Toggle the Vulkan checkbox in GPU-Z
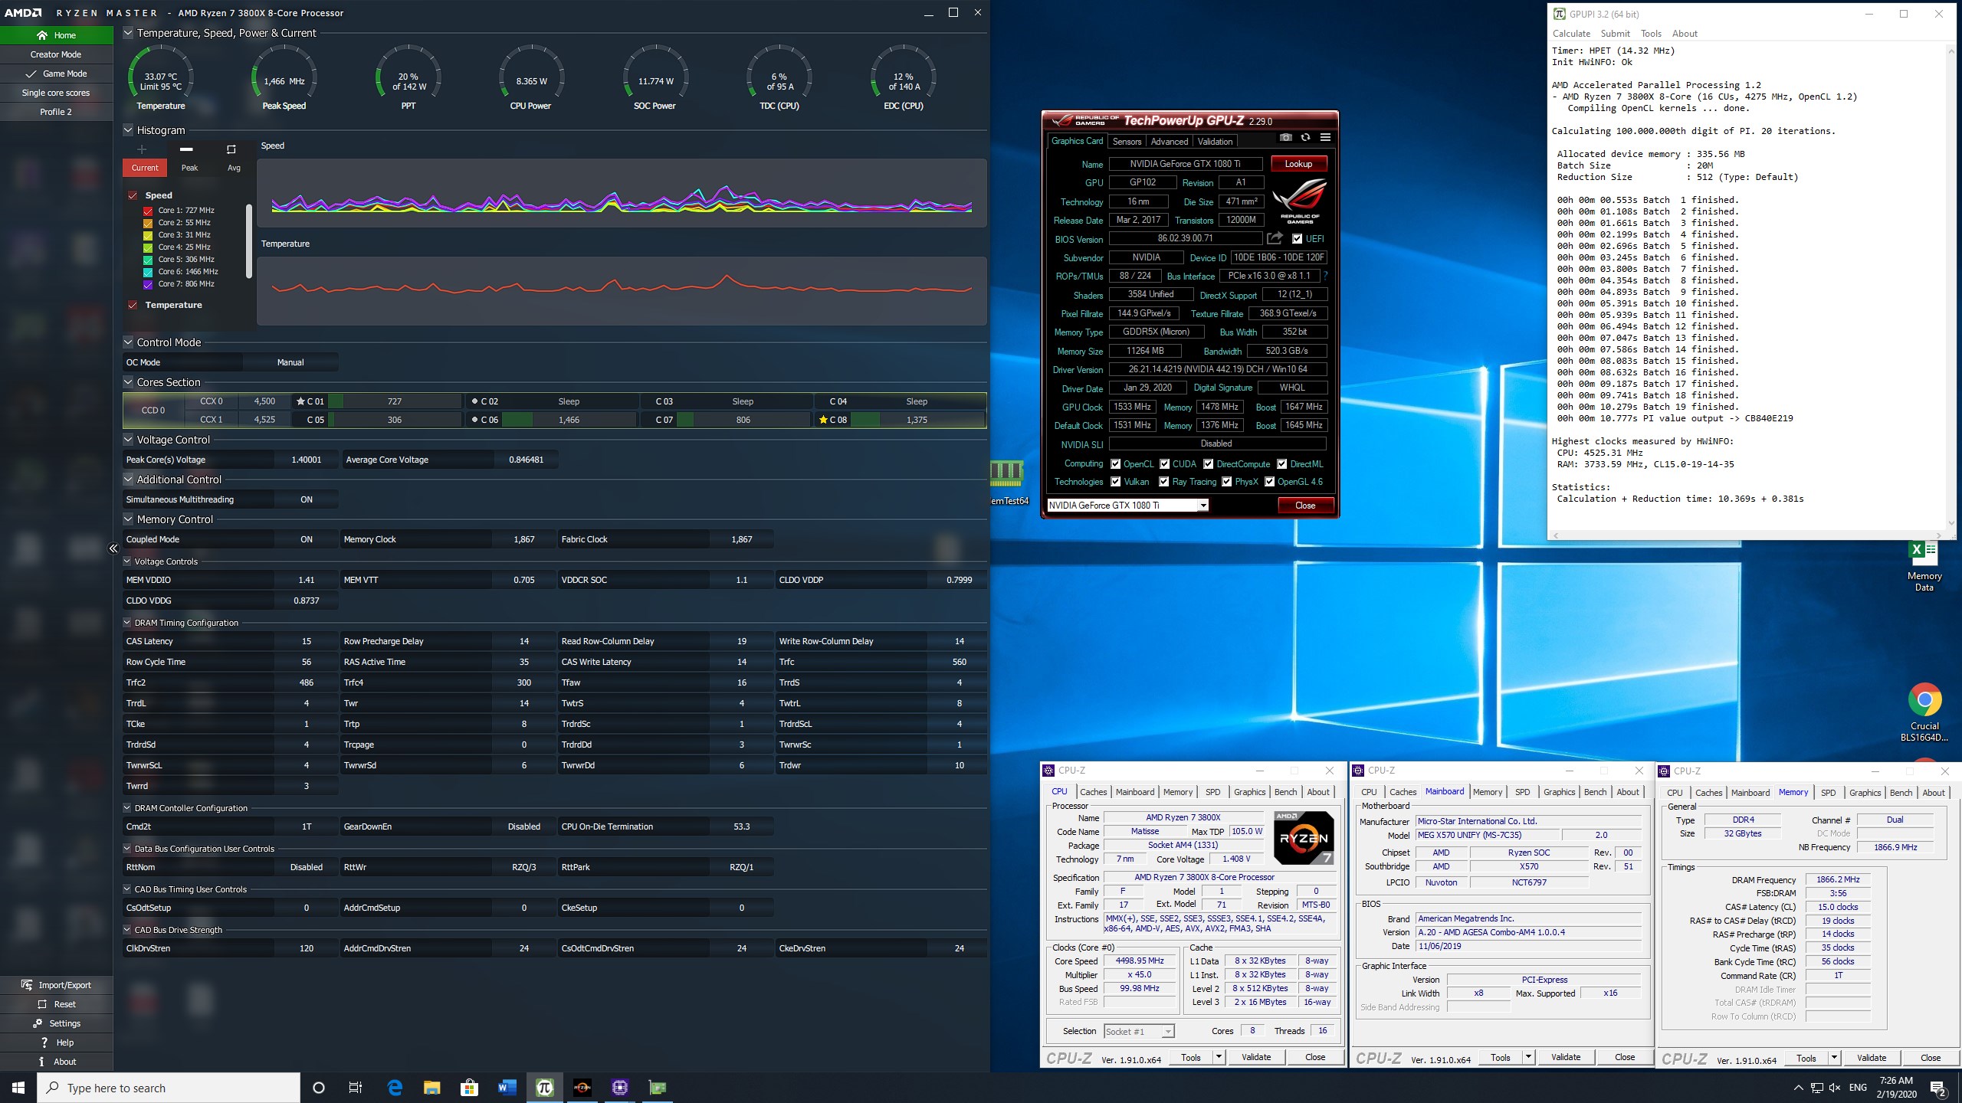1962x1103 pixels. click(1116, 482)
